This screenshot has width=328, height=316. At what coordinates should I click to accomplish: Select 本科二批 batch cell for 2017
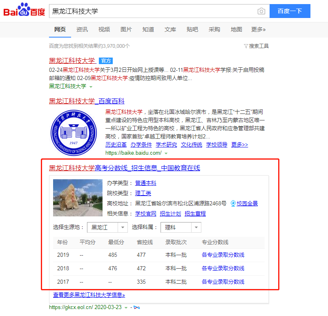pyautogui.click(x=176, y=282)
